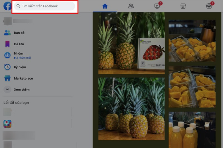Click the Lối tắt của bạn heading

click(16, 102)
